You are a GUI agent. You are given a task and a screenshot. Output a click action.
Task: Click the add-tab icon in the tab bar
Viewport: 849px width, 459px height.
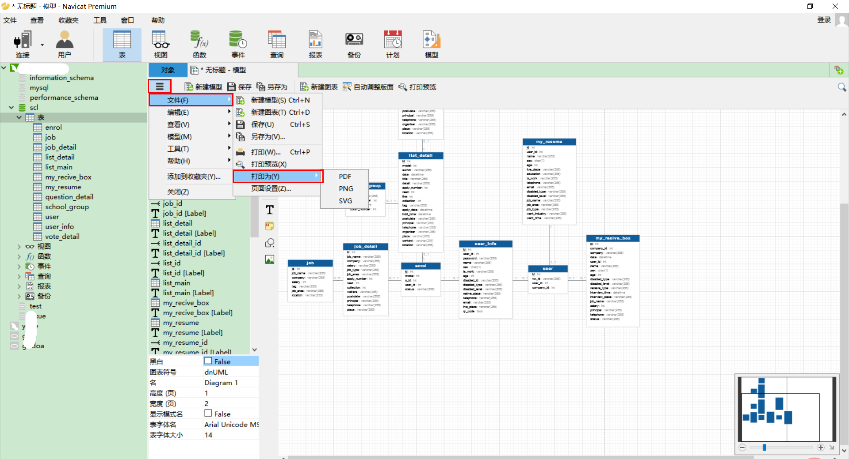coord(839,70)
